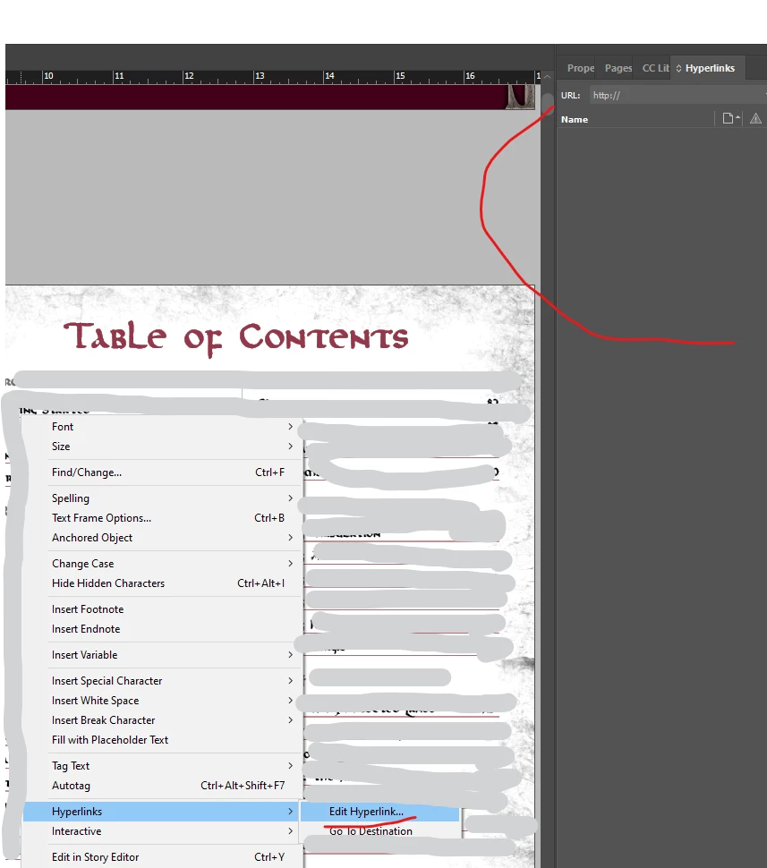This screenshot has height=868, width=767.
Task: Click the Table of Contents heading text
Action: (x=236, y=337)
